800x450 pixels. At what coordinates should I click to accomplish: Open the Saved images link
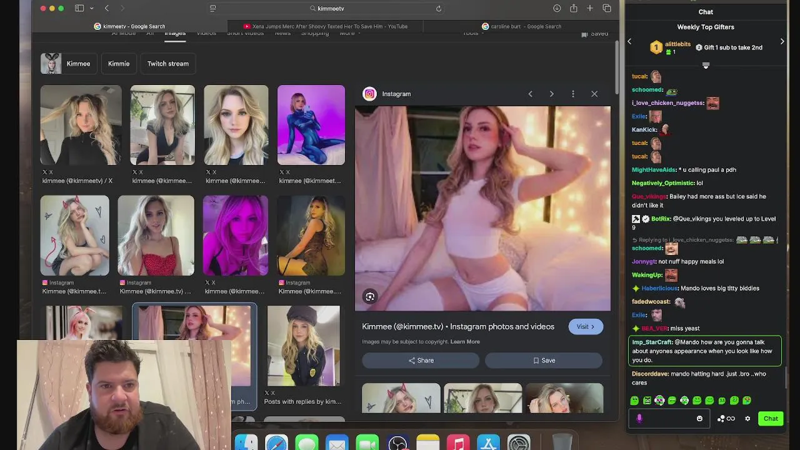point(595,34)
